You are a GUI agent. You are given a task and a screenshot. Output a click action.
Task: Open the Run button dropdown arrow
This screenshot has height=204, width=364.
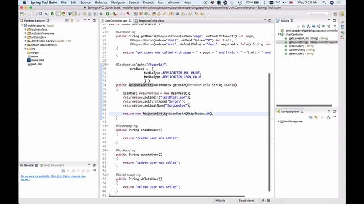pos(111,14)
